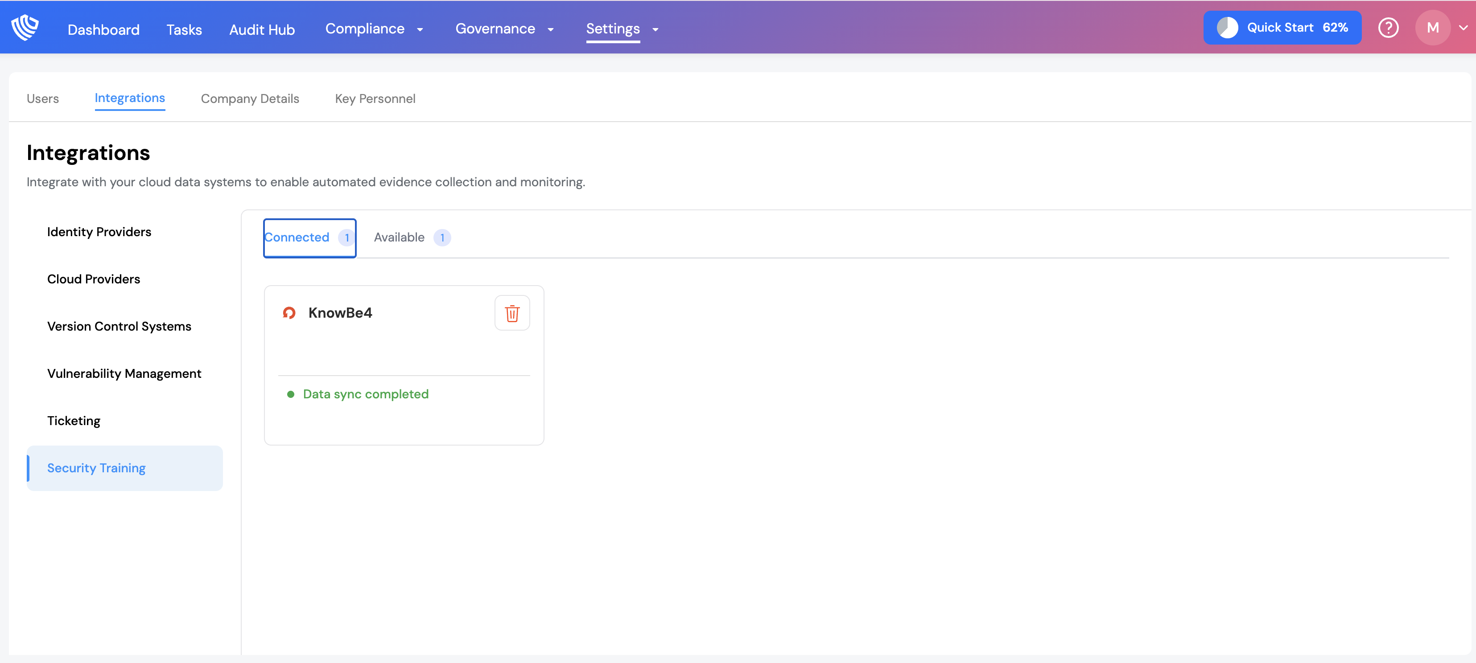Click the Connected count badge
This screenshot has width=1476, height=663.
pyautogui.click(x=346, y=237)
